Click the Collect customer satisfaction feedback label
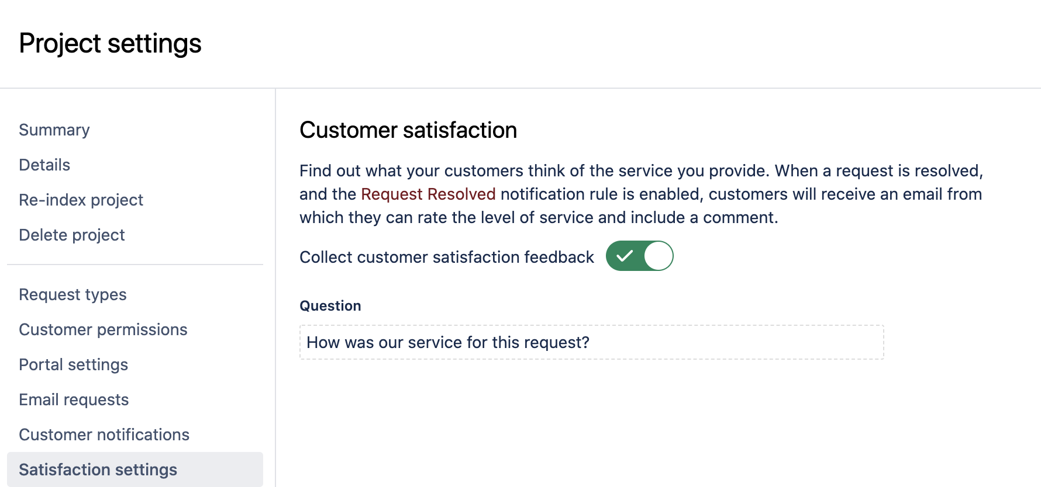The image size is (1041, 487). coord(447,257)
